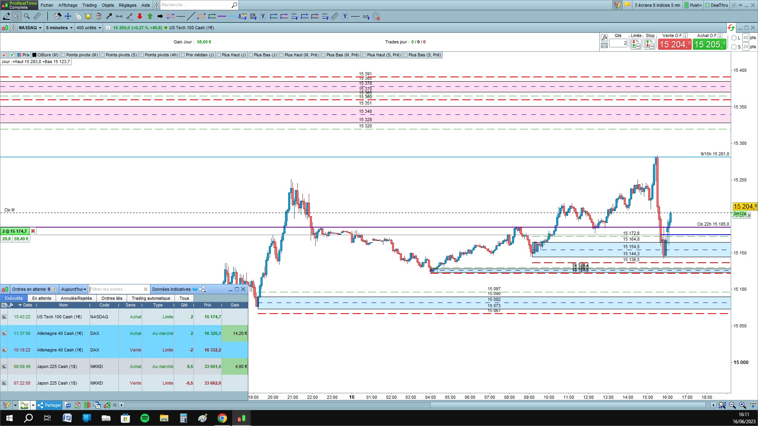This screenshot has width=758, height=426.
Task: Select the red down arrow tool
Action: tap(140, 16)
